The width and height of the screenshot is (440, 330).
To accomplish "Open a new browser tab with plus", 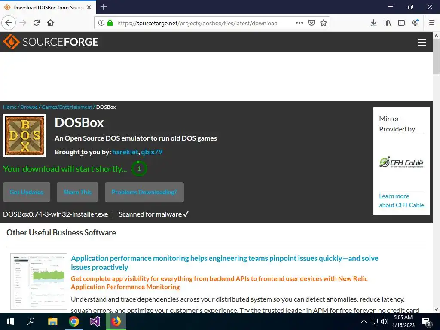I will [104, 7].
